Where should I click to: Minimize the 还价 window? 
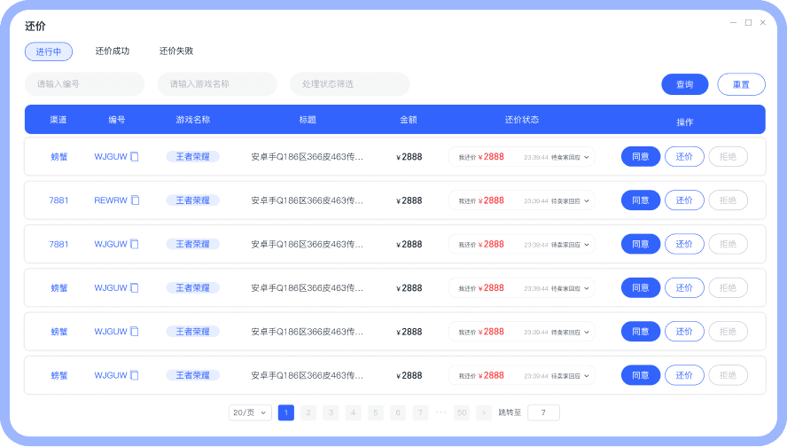(733, 22)
